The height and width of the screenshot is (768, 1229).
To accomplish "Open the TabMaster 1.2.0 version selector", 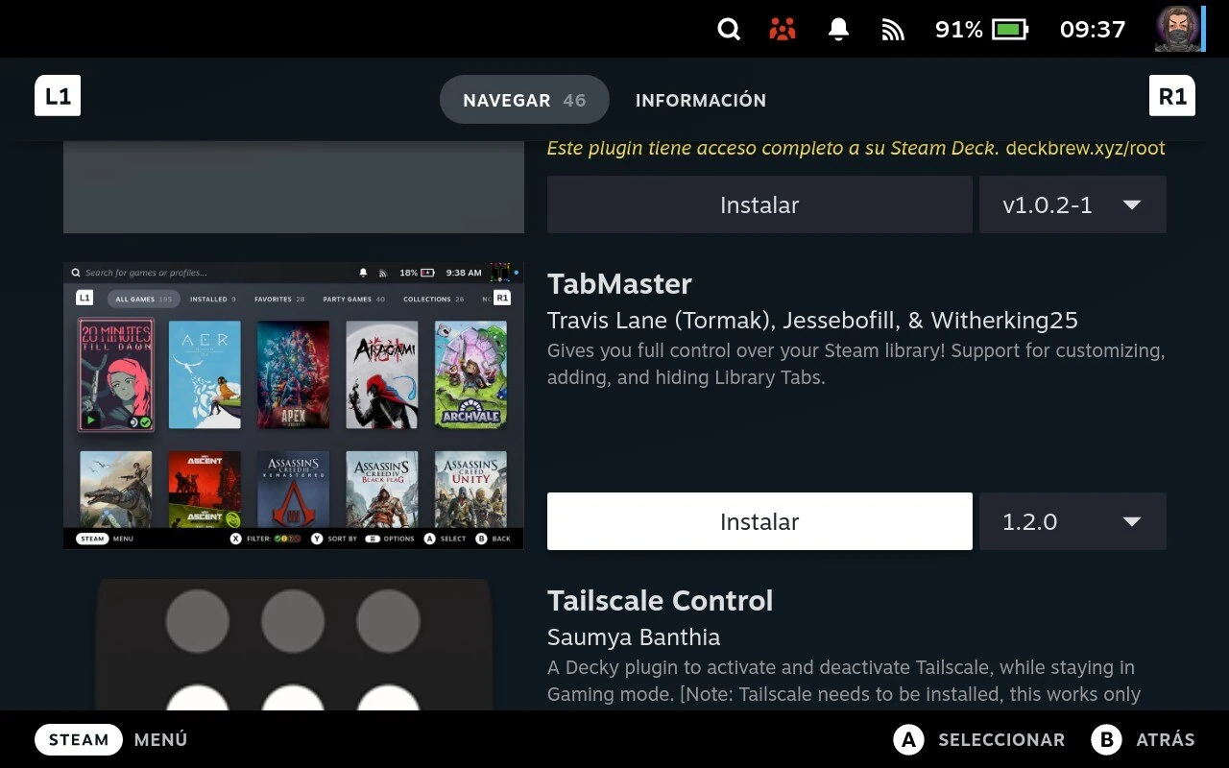I will click(1072, 521).
